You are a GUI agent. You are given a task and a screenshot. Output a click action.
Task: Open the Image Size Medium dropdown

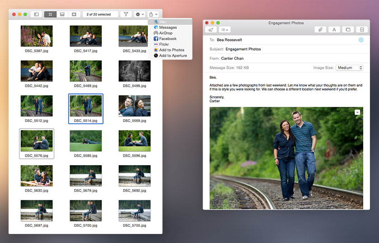click(x=349, y=67)
